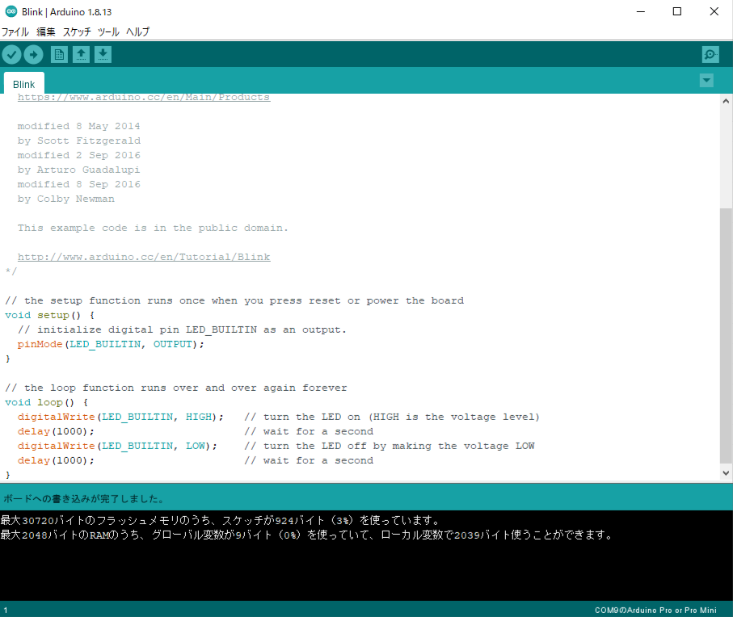The height and width of the screenshot is (617, 733).
Task: Click the 'the loop function runs' comment
Action: [x=176, y=388]
